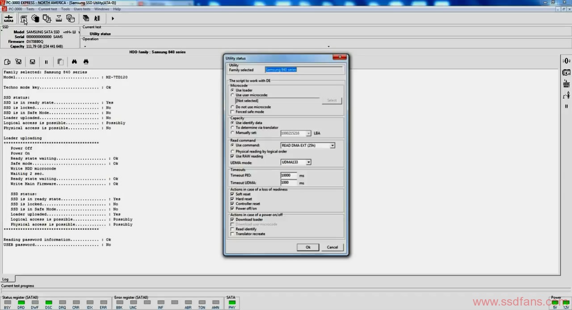The width and height of the screenshot is (572, 310).
Task: Toggle the Hard reset checkbox
Action: pyautogui.click(x=241, y=199)
